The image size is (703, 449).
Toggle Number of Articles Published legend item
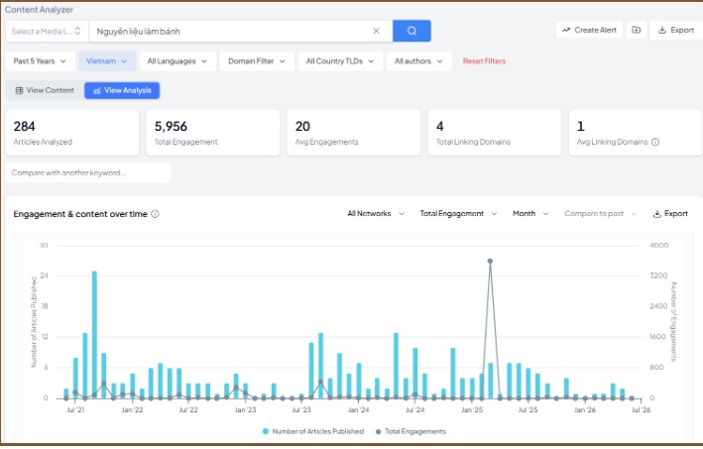(x=313, y=431)
